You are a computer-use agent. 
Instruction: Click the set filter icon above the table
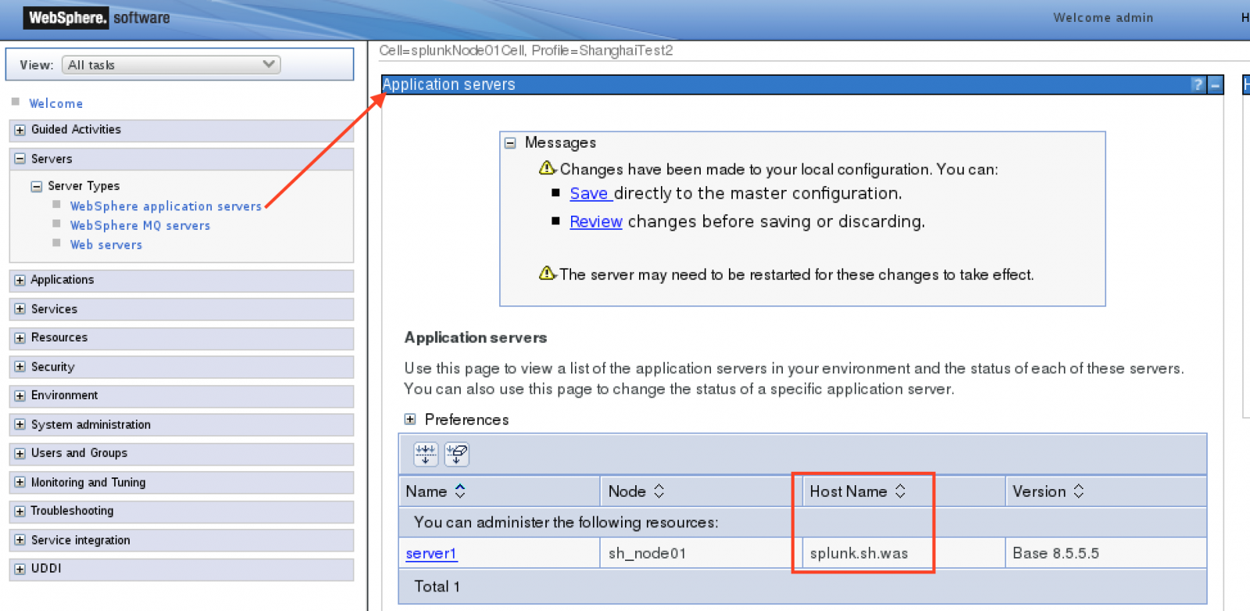tap(425, 454)
